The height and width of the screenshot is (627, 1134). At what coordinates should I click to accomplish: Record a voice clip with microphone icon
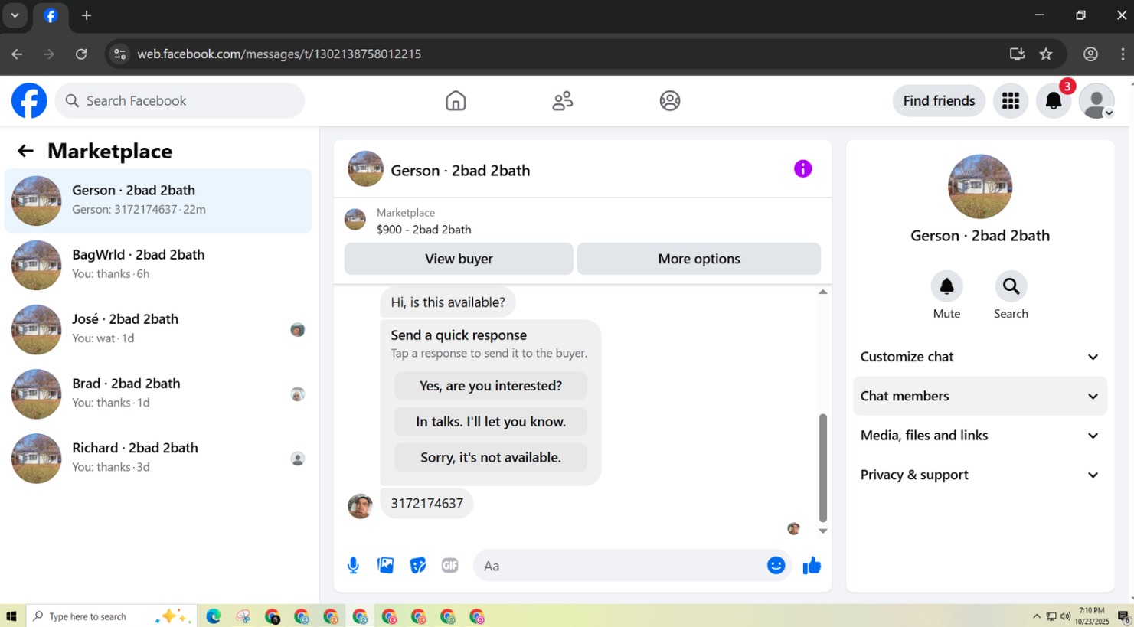[353, 565]
